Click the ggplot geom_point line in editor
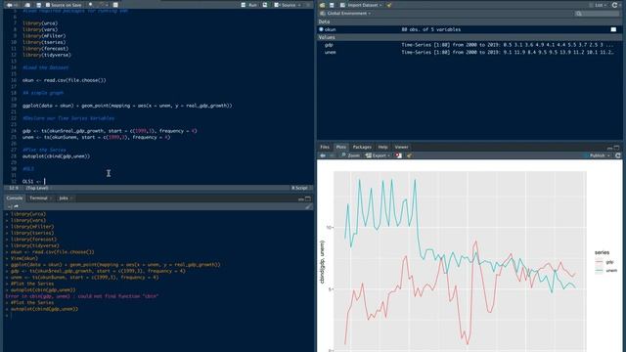Screen dimensions: 626x352 (127, 106)
